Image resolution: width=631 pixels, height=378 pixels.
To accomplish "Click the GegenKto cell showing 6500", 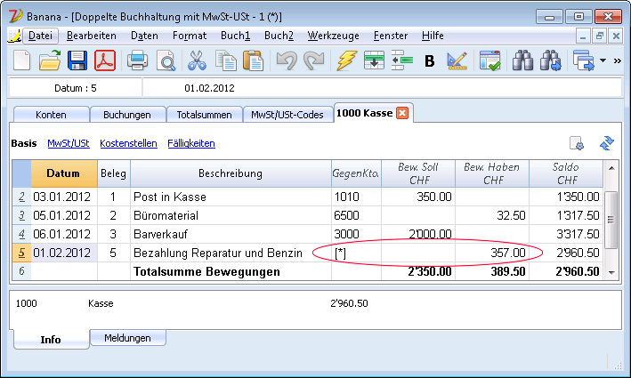I will 356,215.
